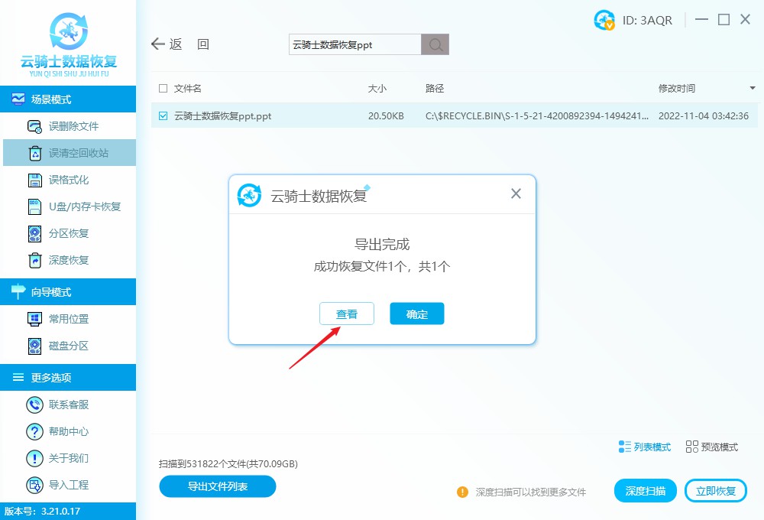The height and width of the screenshot is (520, 764).
Task: Click the 导入工程 entry text
Action: coord(69,485)
